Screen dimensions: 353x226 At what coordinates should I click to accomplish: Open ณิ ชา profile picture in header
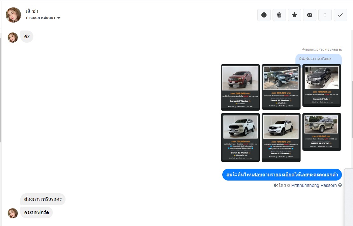(x=13, y=15)
